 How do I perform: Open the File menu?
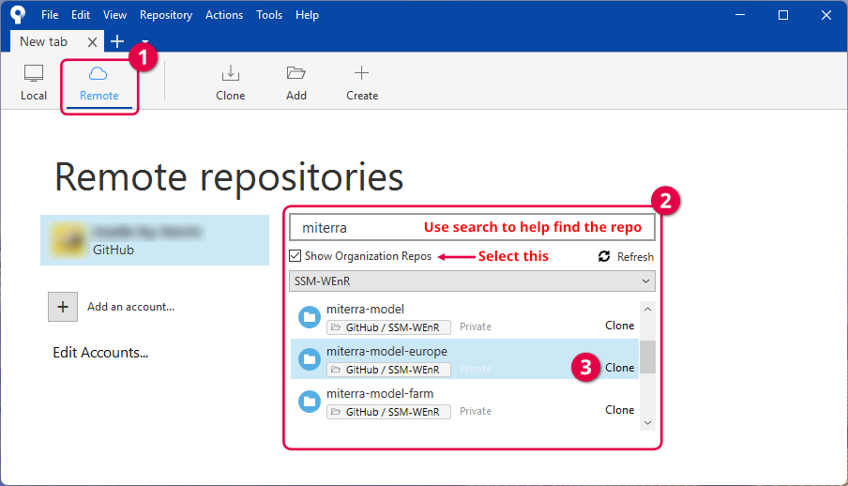coord(50,15)
